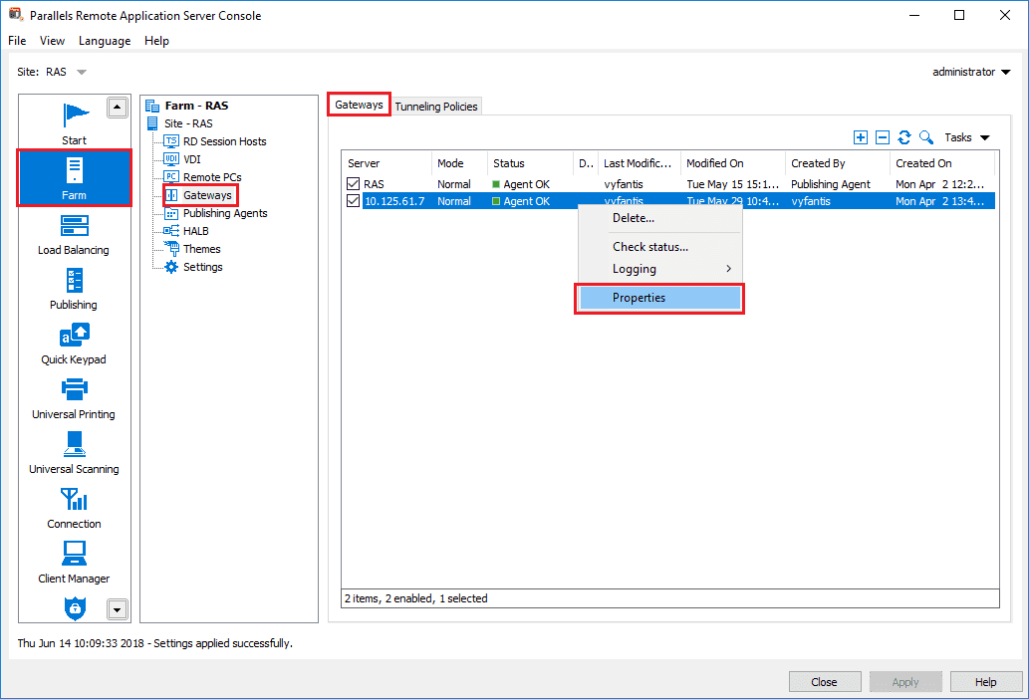Open the Language menu
The image size is (1029, 699).
pos(105,41)
